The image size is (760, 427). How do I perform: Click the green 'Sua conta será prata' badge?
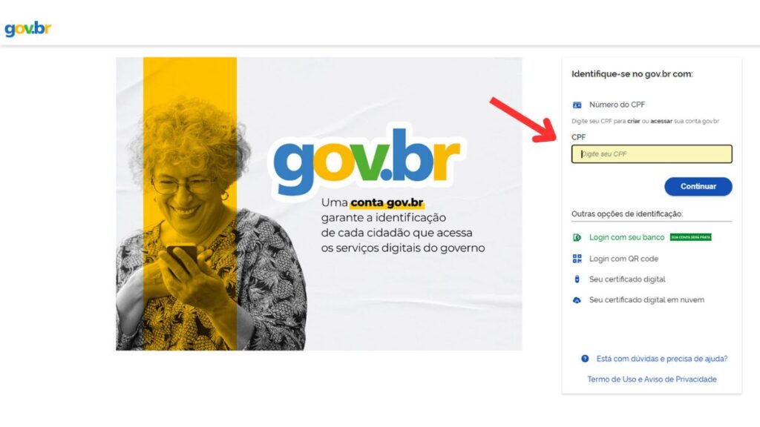click(x=691, y=237)
